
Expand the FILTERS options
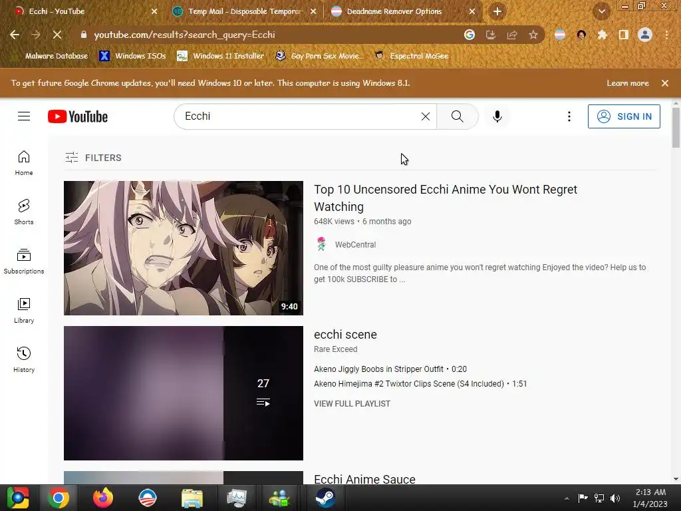pyautogui.click(x=93, y=158)
